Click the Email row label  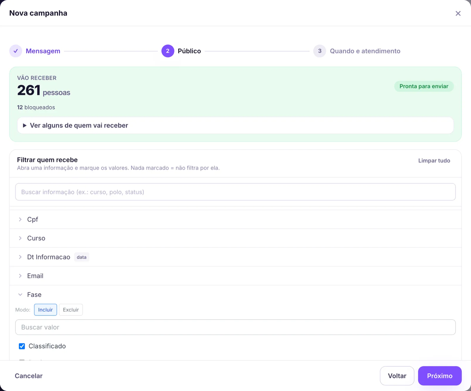tap(35, 276)
